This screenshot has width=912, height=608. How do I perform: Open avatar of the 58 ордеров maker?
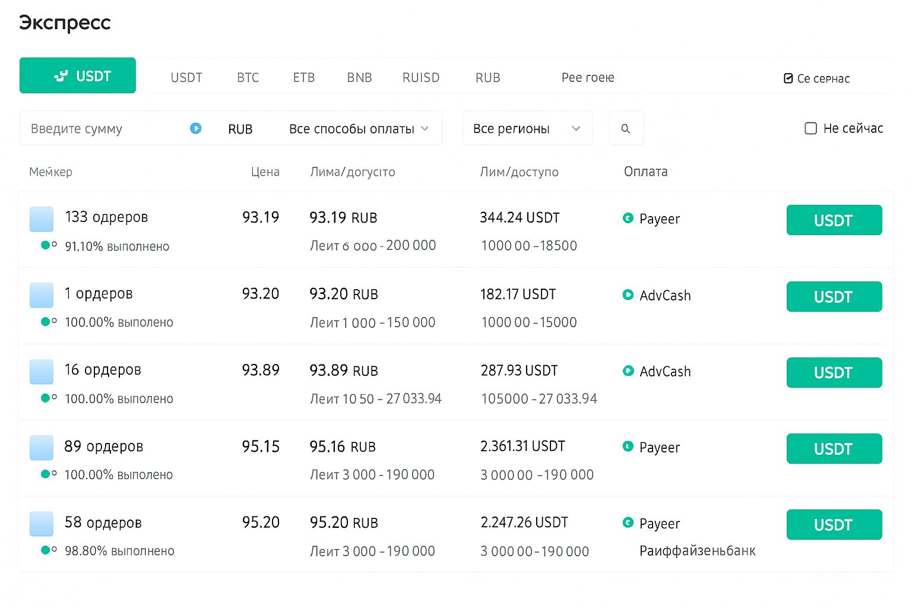[x=42, y=524]
